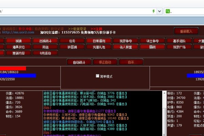Click the enemy 躲闪: 4384 stat
This screenshot has height=136, width=204.
pos(175,112)
